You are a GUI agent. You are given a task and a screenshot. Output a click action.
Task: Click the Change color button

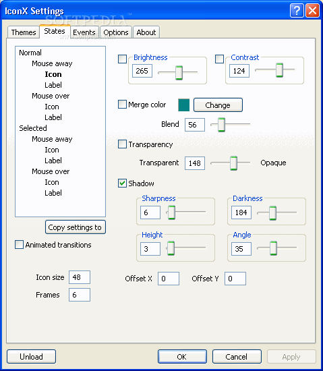pyautogui.click(x=218, y=105)
